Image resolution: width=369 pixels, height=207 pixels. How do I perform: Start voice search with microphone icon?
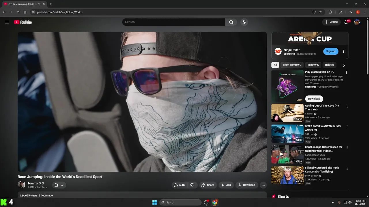click(244, 22)
